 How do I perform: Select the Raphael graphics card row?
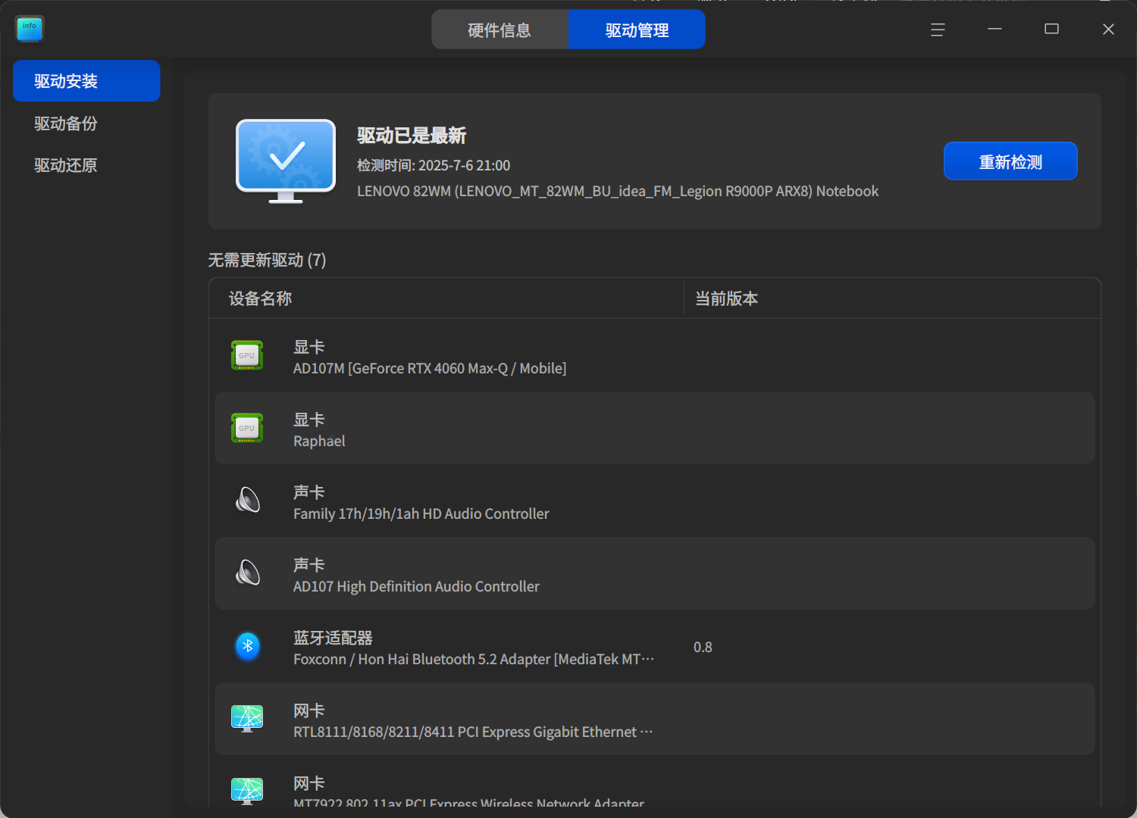655,428
